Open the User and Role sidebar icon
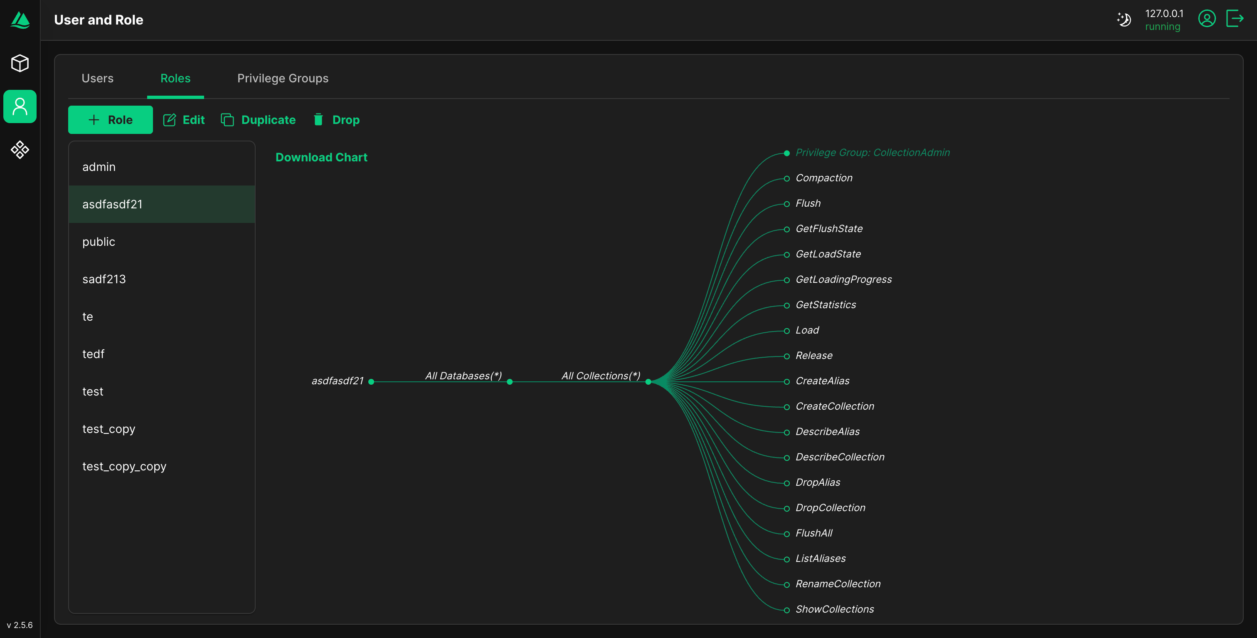This screenshot has height=638, width=1257. click(x=20, y=106)
